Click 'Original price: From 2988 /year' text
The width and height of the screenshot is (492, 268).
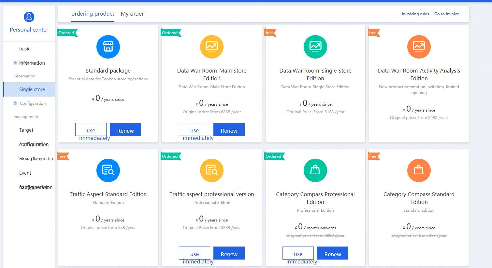[x=419, y=118]
